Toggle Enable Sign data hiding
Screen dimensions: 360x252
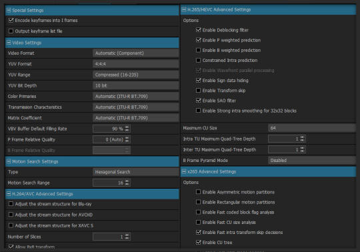point(199,80)
